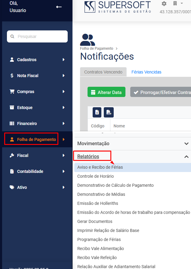
Task: Expand the Movimentação section chevron
Action: pyautogui.click(x=186, y=143)
